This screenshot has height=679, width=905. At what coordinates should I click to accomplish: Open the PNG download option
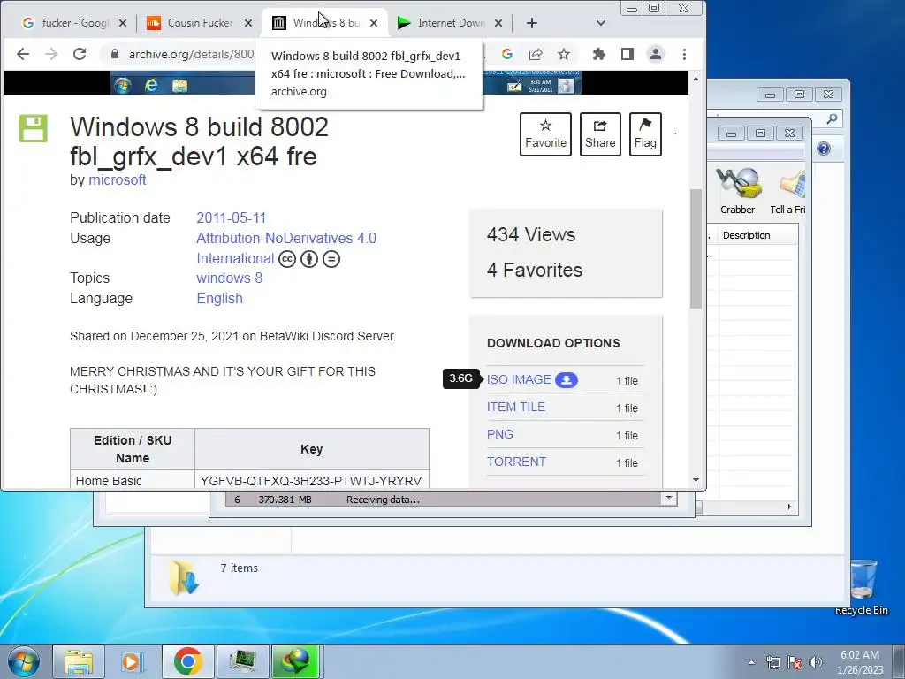tap(500, 434)
